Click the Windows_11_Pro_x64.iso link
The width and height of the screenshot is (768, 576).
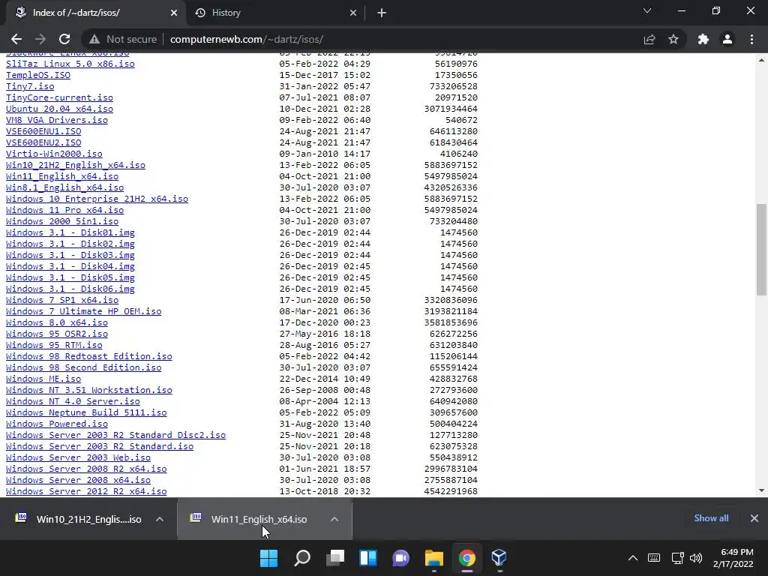pyautogui.click(x=64, y=210)
